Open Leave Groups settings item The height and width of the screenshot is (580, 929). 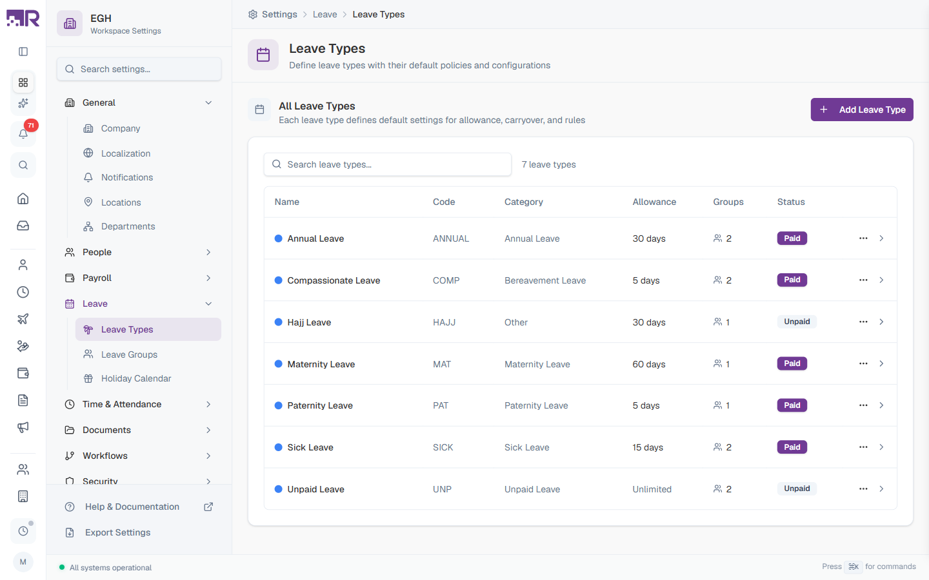tap(148, 354)
